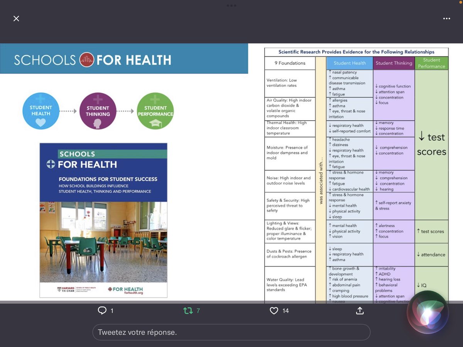This screenshot has width=463, height=347.
Task: Tap the '↓ attendance' cell
Action: [431, 254]
